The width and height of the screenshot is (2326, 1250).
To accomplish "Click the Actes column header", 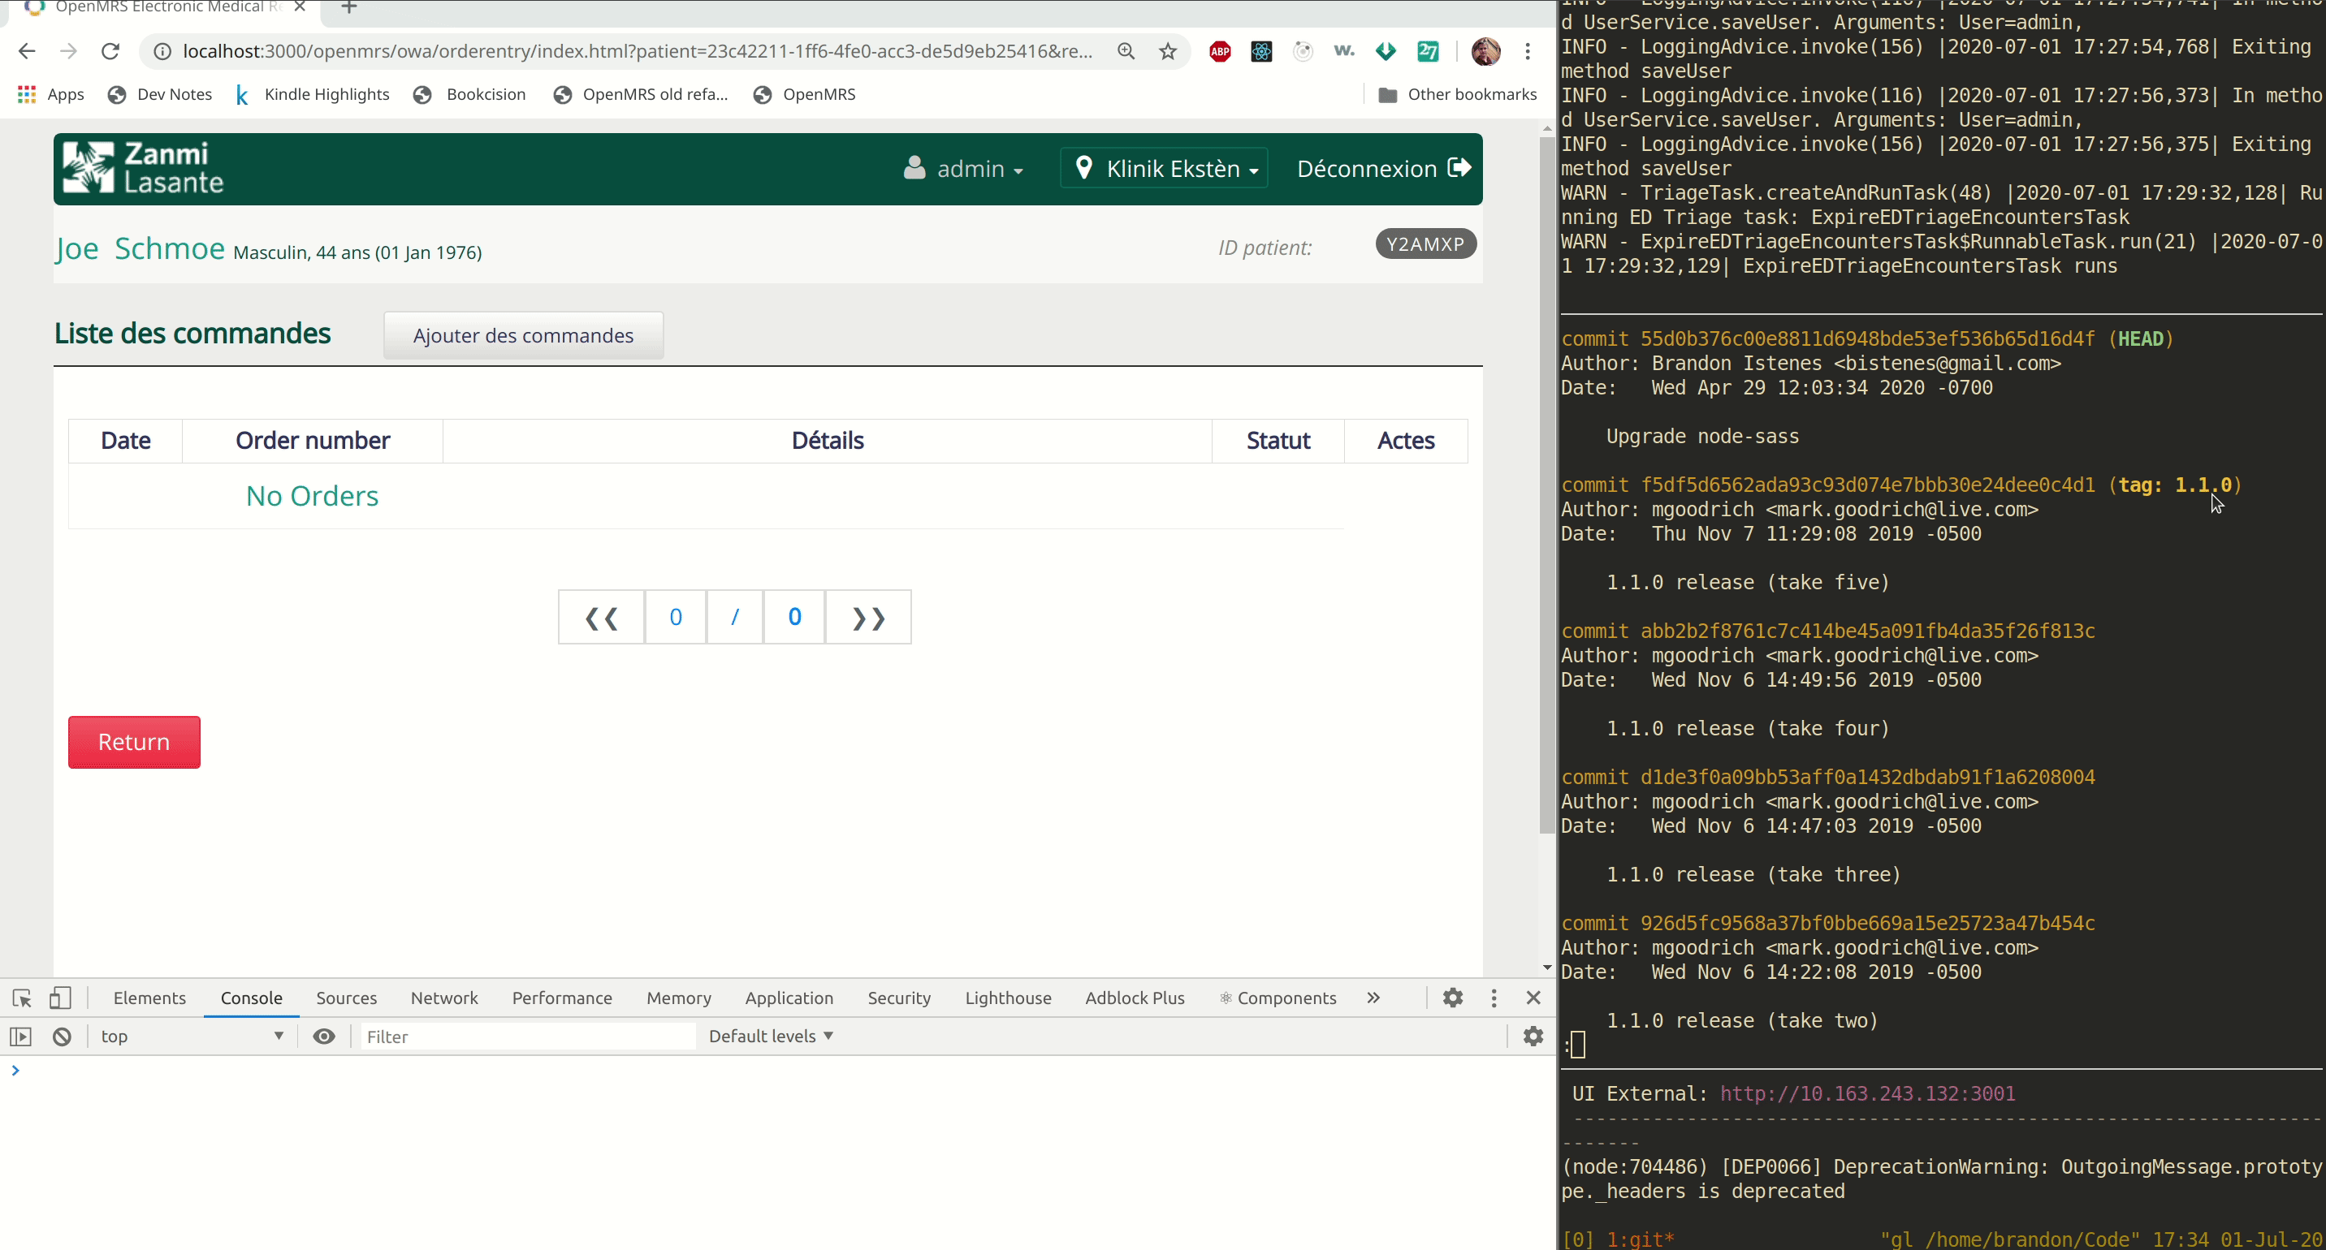I will 1406,441.
